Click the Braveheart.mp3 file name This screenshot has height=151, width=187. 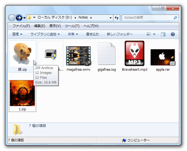tap(135, 69)
